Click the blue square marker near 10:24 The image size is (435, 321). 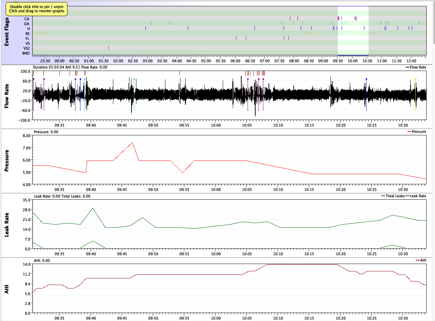[366, 79]
